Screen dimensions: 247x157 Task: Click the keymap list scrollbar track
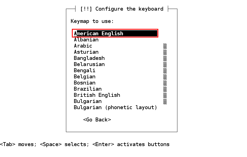[165, 74]
